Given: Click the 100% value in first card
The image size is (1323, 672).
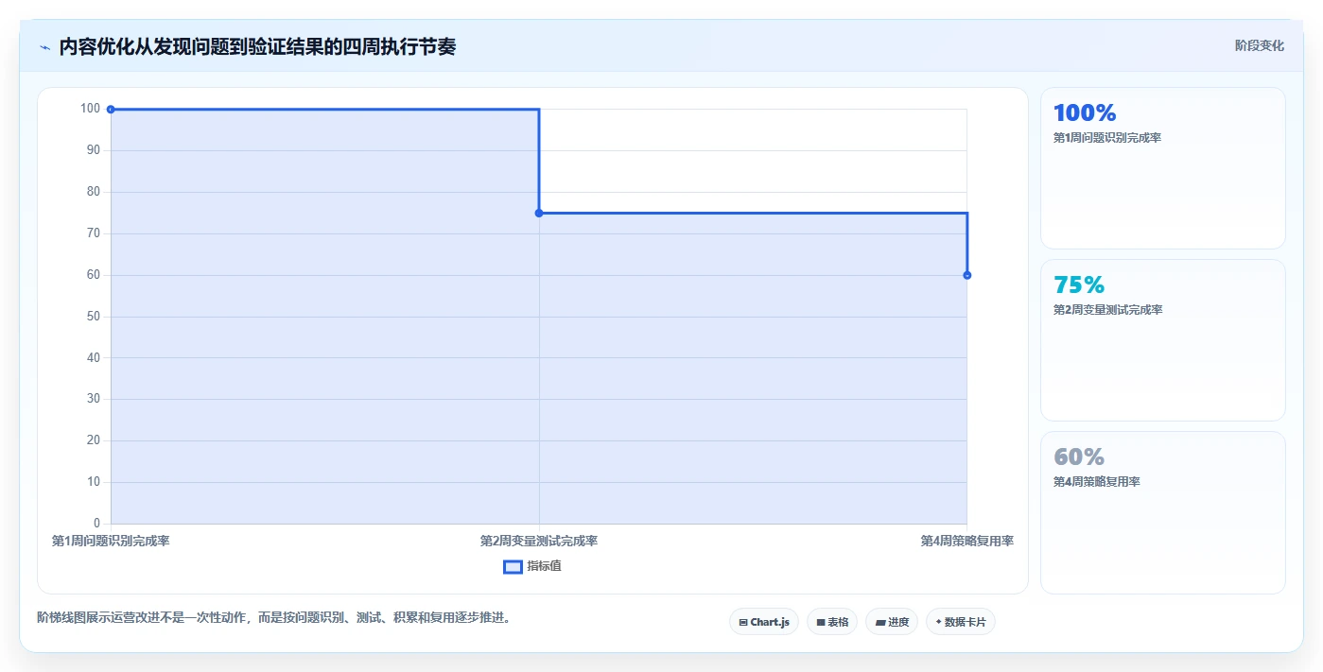Looking at the screenshot, I should click(1085, 113).
